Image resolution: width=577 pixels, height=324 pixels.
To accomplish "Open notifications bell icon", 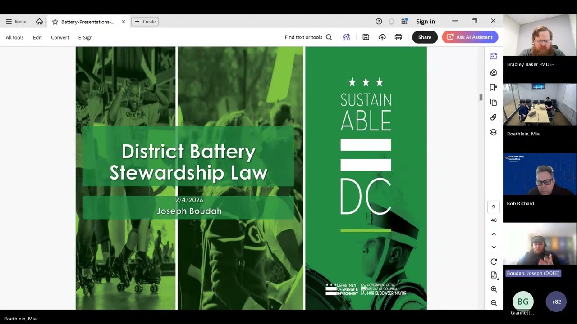I will click(x=391, y=22).
